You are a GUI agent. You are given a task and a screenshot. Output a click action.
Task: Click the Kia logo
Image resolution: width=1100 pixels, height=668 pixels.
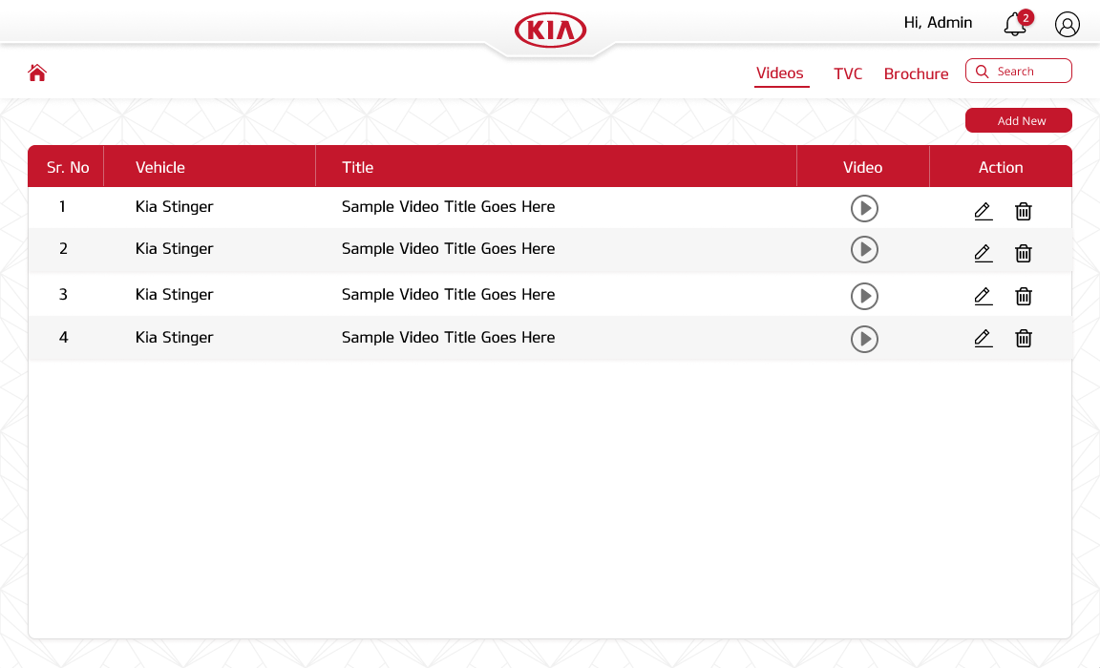550,31
